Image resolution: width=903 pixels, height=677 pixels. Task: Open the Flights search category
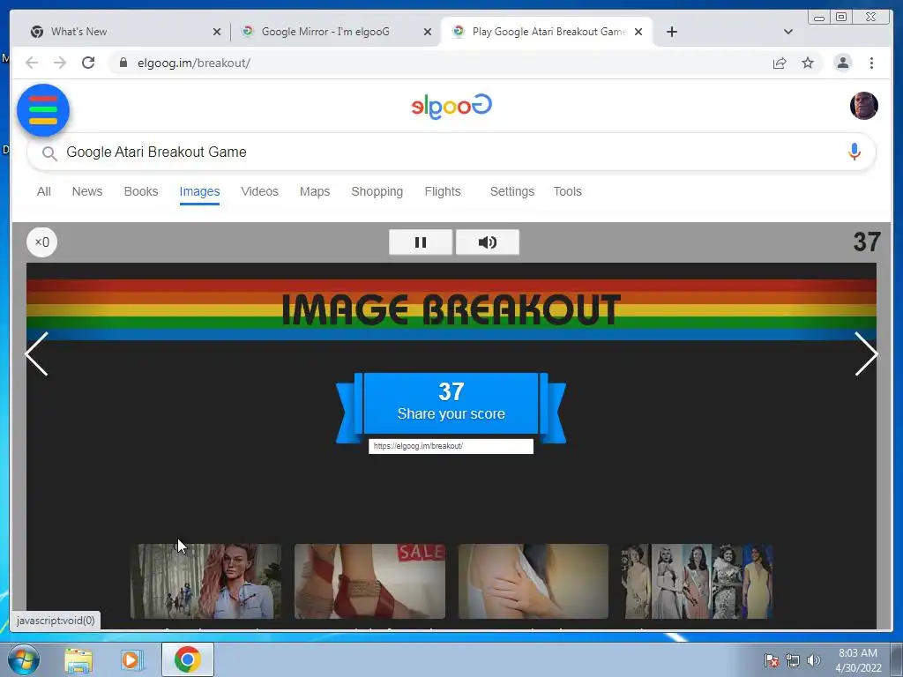(x=443, y=191)
